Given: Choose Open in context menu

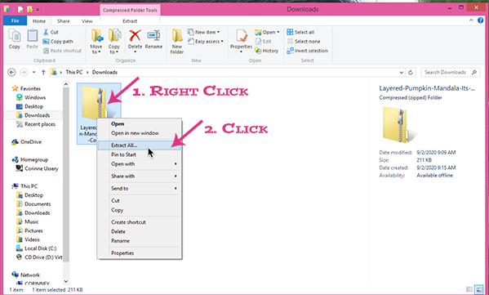Looking at the screenshot, I should 139,123.
